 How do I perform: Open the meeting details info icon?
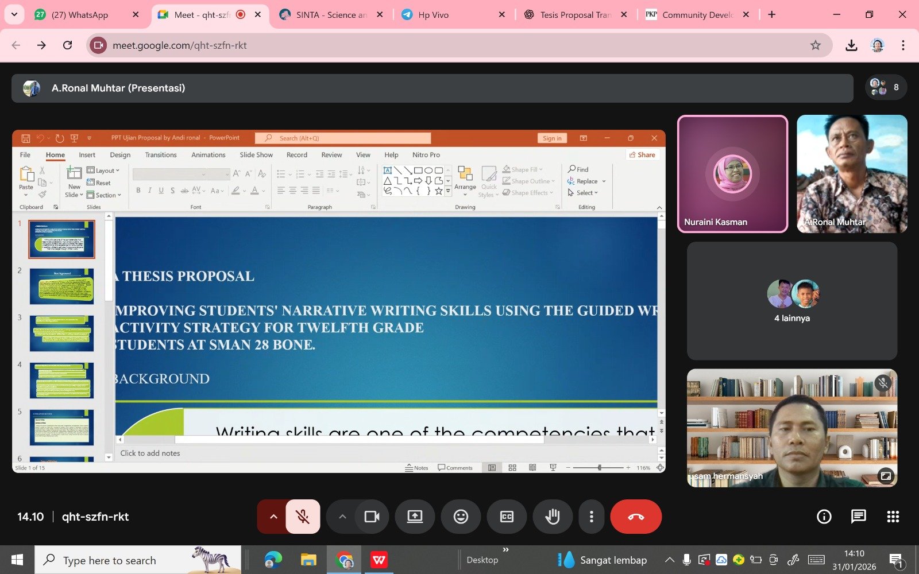click(x=824, y=517)
